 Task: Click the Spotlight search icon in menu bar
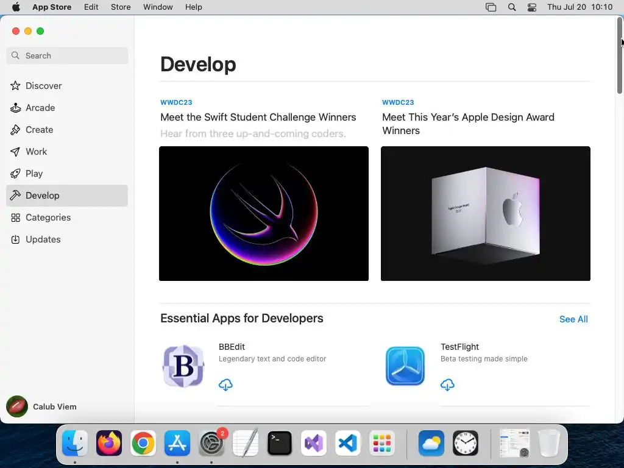pyautogui.click(x=512, y=7)
